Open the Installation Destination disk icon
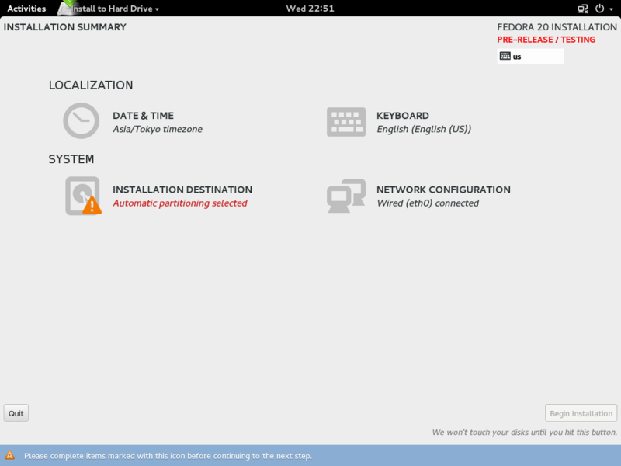 (x=83, y=196)
